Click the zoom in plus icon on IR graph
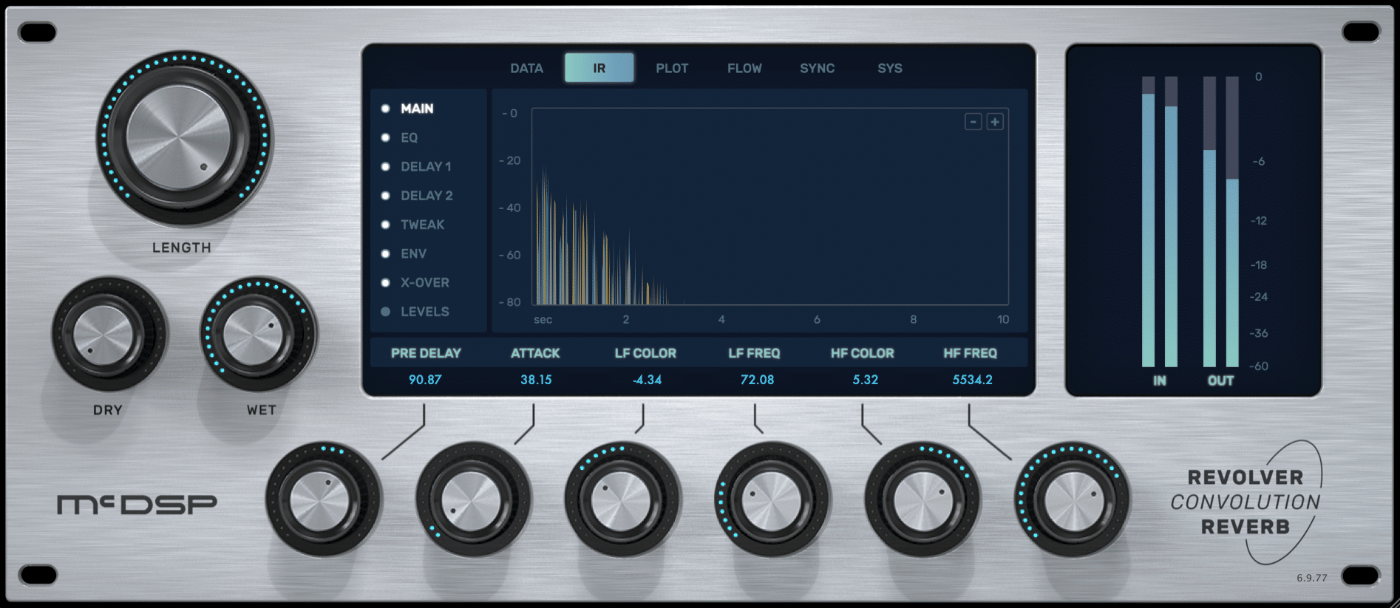This screenshot has height=608, width=1400. pyautogui.click(x=995, y=122)
